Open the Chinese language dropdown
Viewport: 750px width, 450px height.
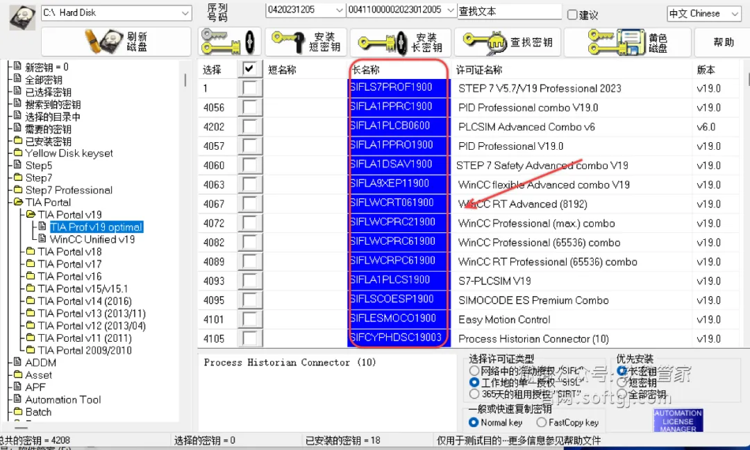click(704, 13)
